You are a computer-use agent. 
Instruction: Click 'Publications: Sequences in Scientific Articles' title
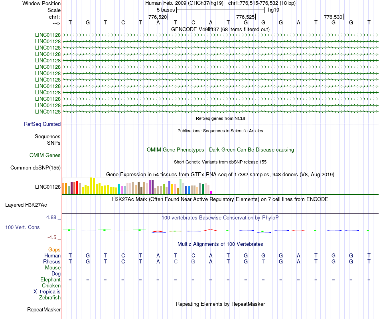click(220, 131)
